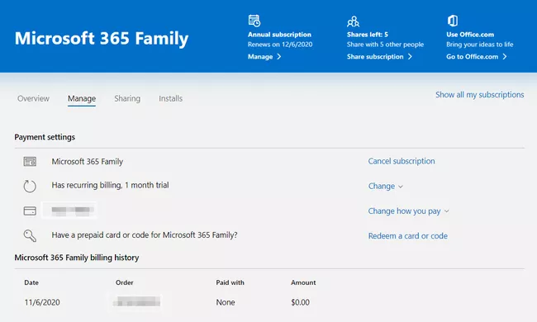Expand the Change how you pay dropdown

click(x=408, y=211)
